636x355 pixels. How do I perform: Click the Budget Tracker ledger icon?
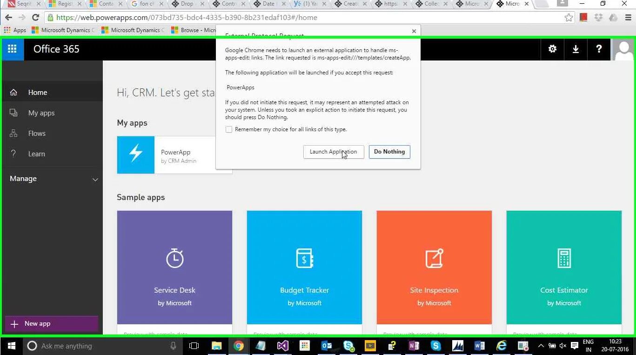click(x=304, y=258)
